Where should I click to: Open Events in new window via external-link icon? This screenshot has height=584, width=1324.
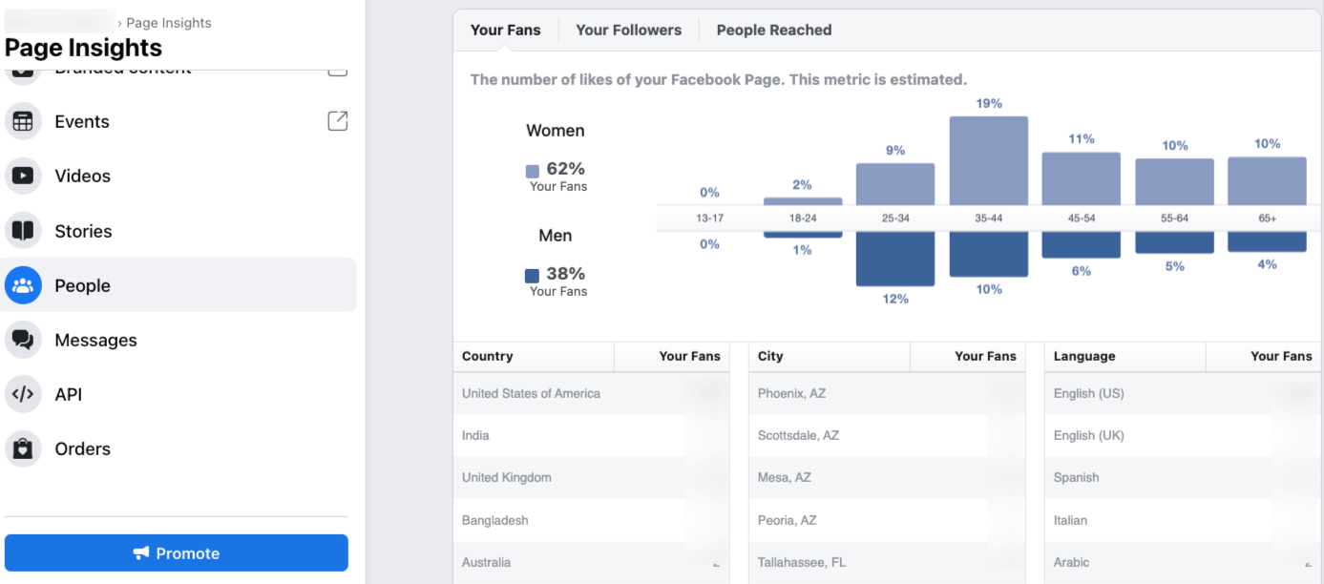tap(337, 121)
